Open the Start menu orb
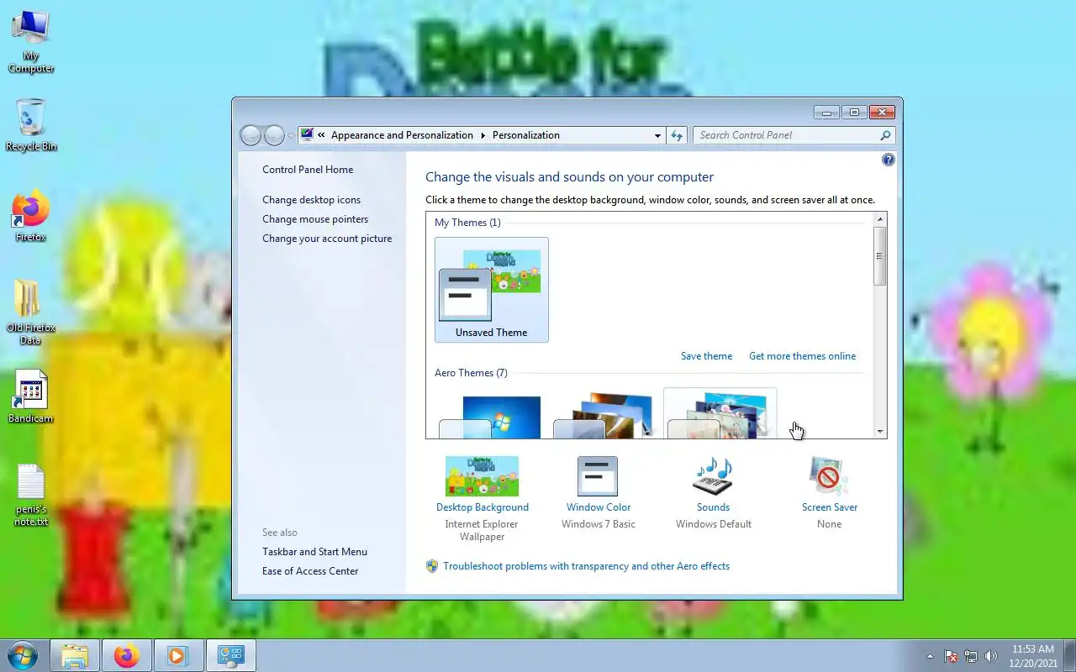Viewport: 1076px width, 672px height. tap(22, 655)
